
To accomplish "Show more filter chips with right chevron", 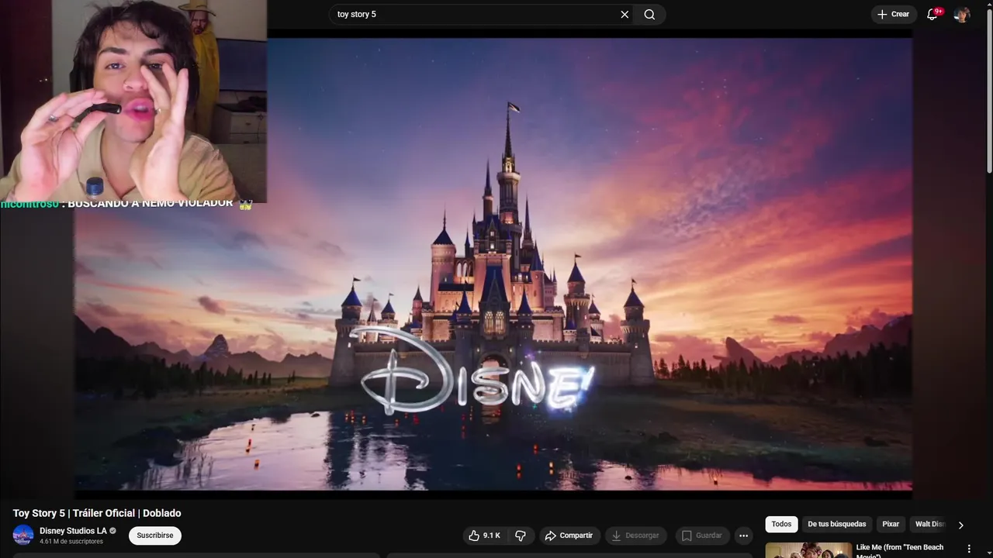I will point(960,525).
